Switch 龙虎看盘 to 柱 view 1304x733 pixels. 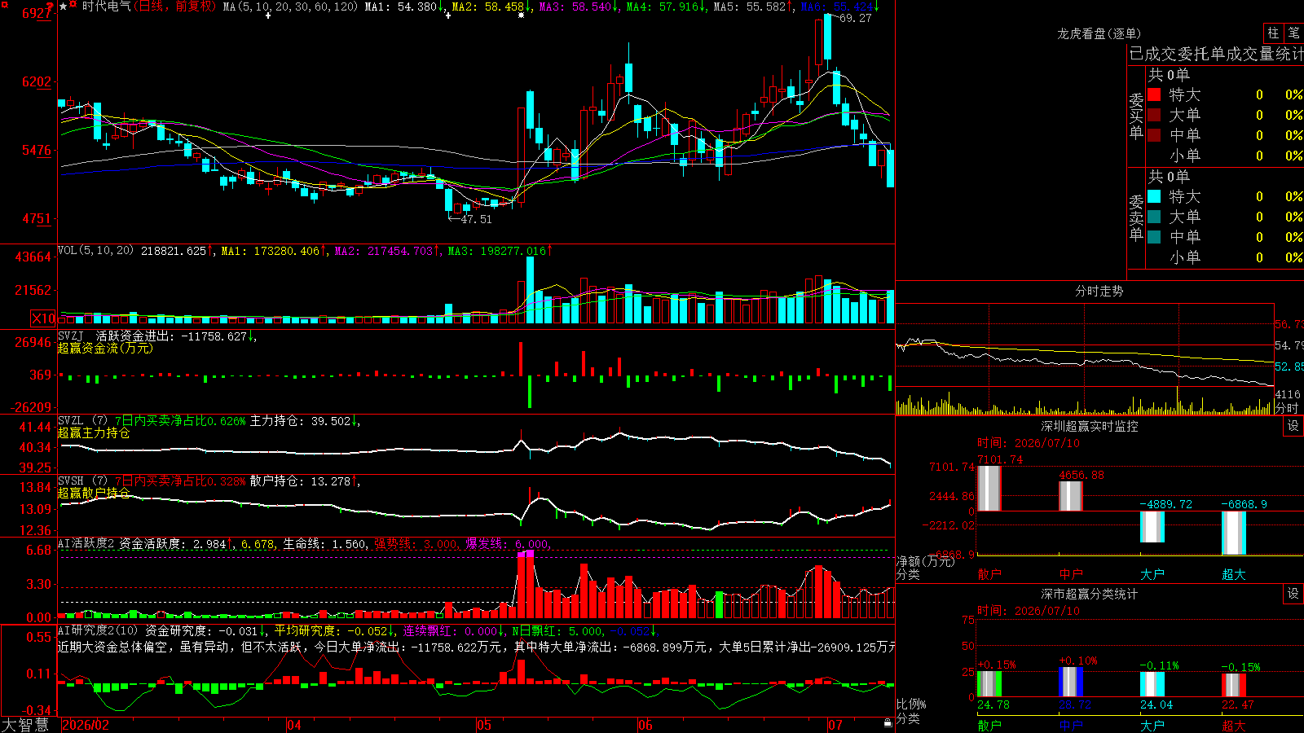1273,33
